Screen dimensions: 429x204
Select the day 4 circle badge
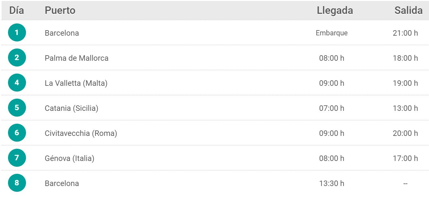pos(17,83)
